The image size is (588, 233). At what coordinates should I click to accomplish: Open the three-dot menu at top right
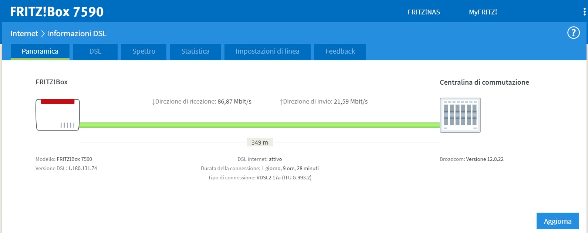[584, 12]
